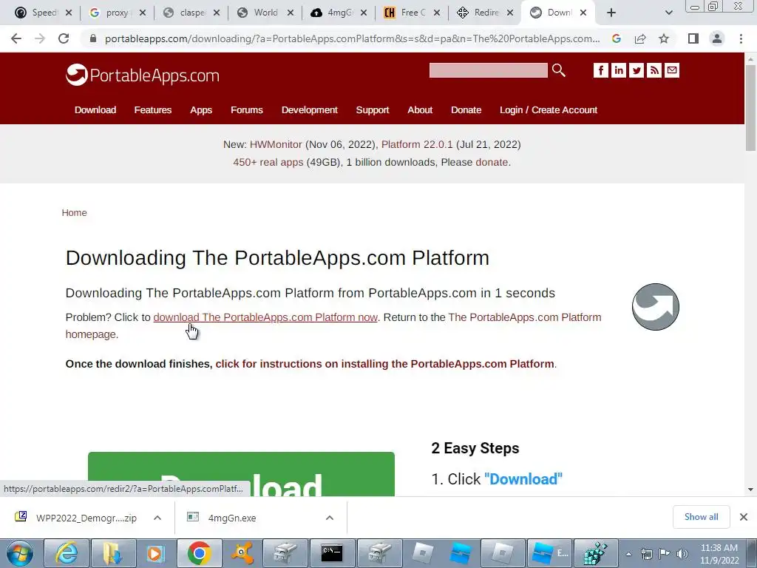Focus the site search input field
757x568 pixels.
(488, 70)
